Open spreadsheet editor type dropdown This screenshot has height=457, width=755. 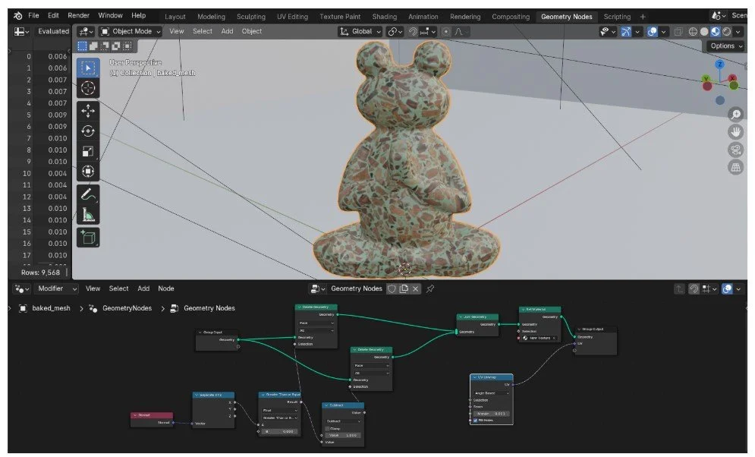(x=21, y=31)
